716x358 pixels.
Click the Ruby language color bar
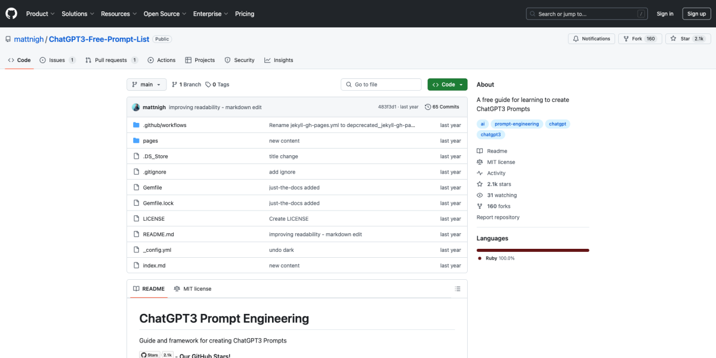tap(532, 250)
